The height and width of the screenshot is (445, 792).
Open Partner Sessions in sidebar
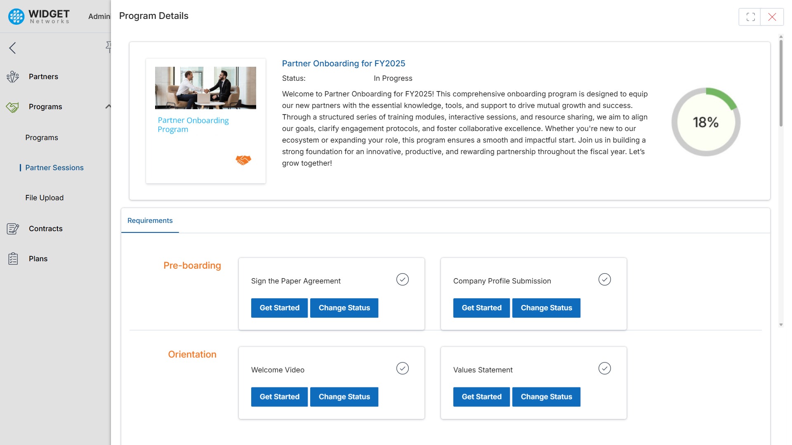point(54,168)
